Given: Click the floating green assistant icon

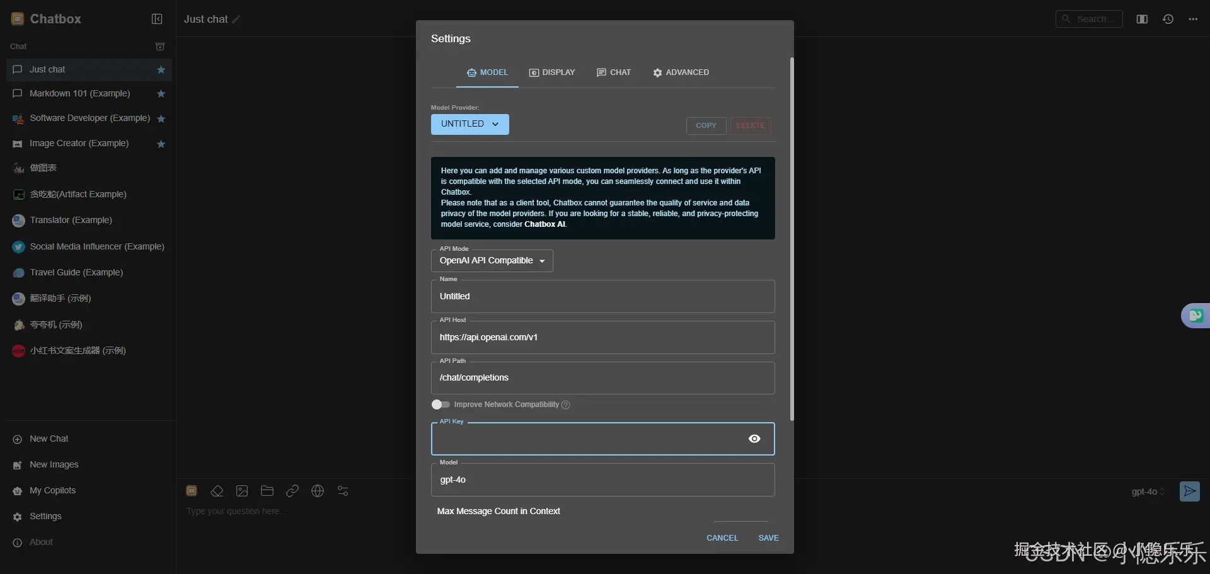Looking at the screenshot, I should coord(1196,315).
